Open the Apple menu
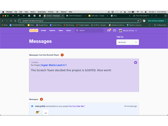Viewport: 168px width, 126px height. pyautogui.click(x=3, y=12)
